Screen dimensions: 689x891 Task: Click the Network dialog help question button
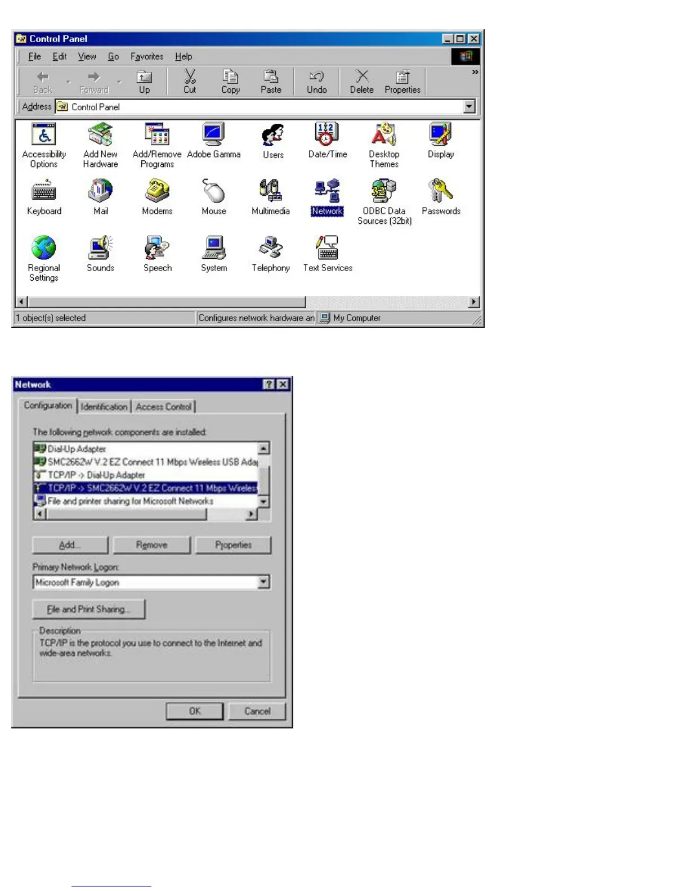(x=269, y=384)
